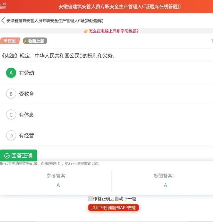Click the 参考答案: label

[x=57, y=176]
